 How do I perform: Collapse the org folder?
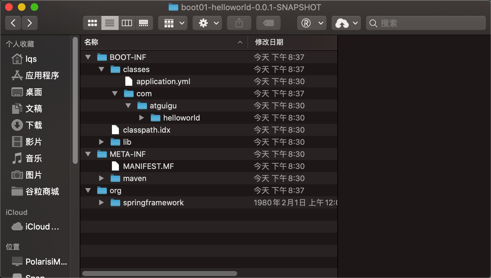(x=88, y=191)
